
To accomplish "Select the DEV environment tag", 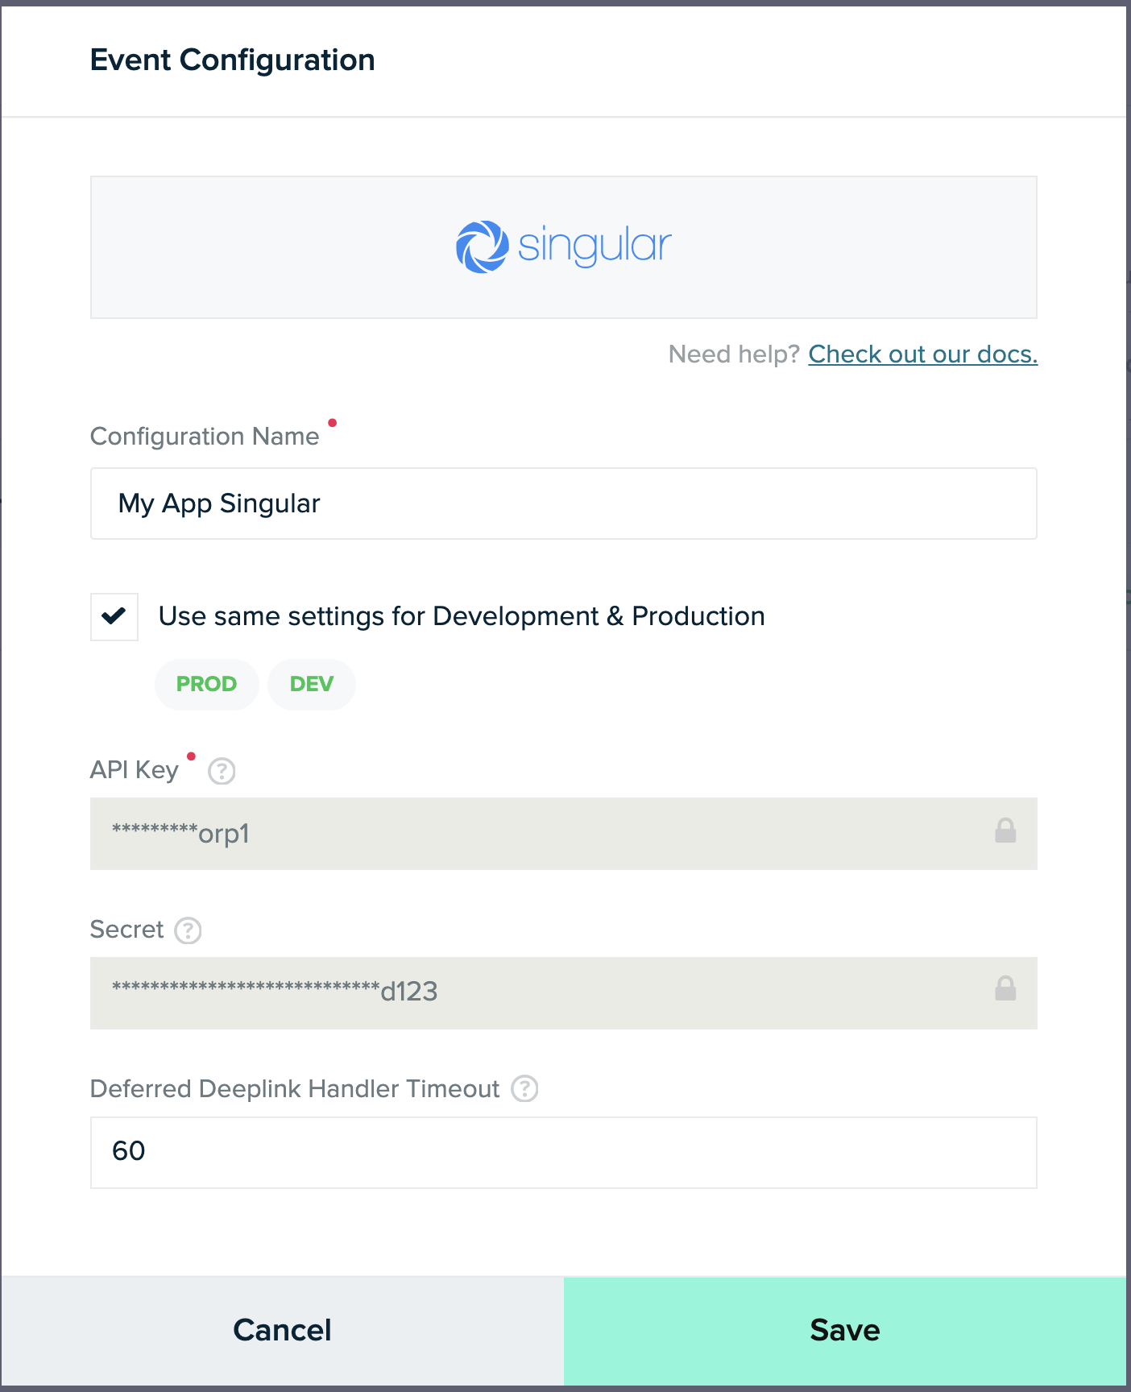I will pyautogui.click(x=311, y=684).
